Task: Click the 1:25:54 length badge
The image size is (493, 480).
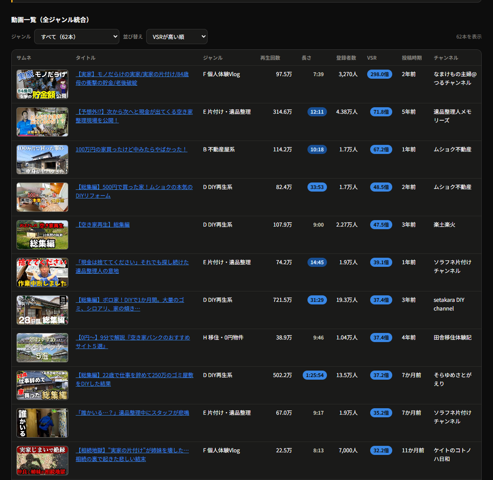Action: (315, 375)
